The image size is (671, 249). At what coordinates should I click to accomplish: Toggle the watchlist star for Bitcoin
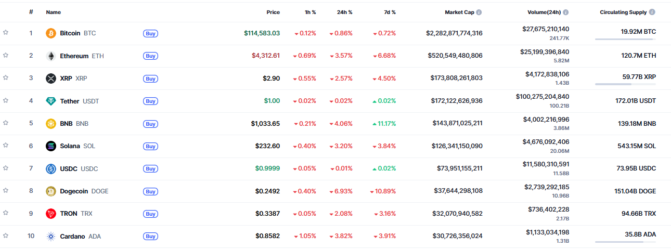coord(6,33)
